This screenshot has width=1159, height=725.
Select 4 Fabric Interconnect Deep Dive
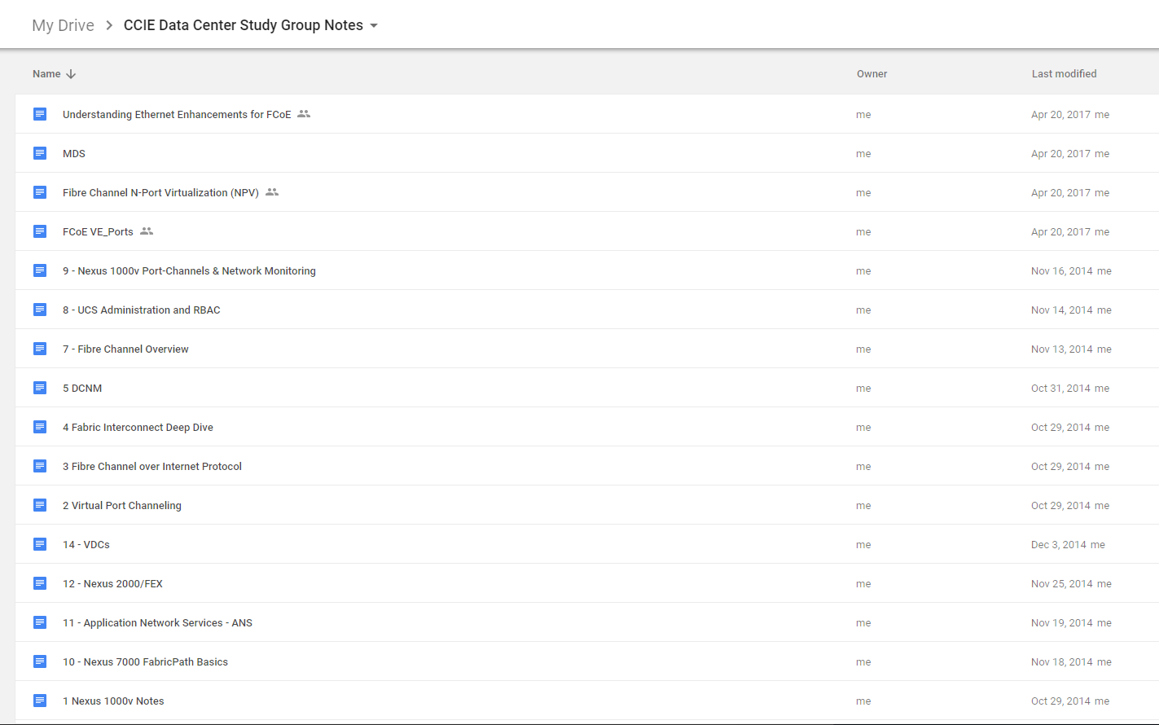click(x=138, y=428)
